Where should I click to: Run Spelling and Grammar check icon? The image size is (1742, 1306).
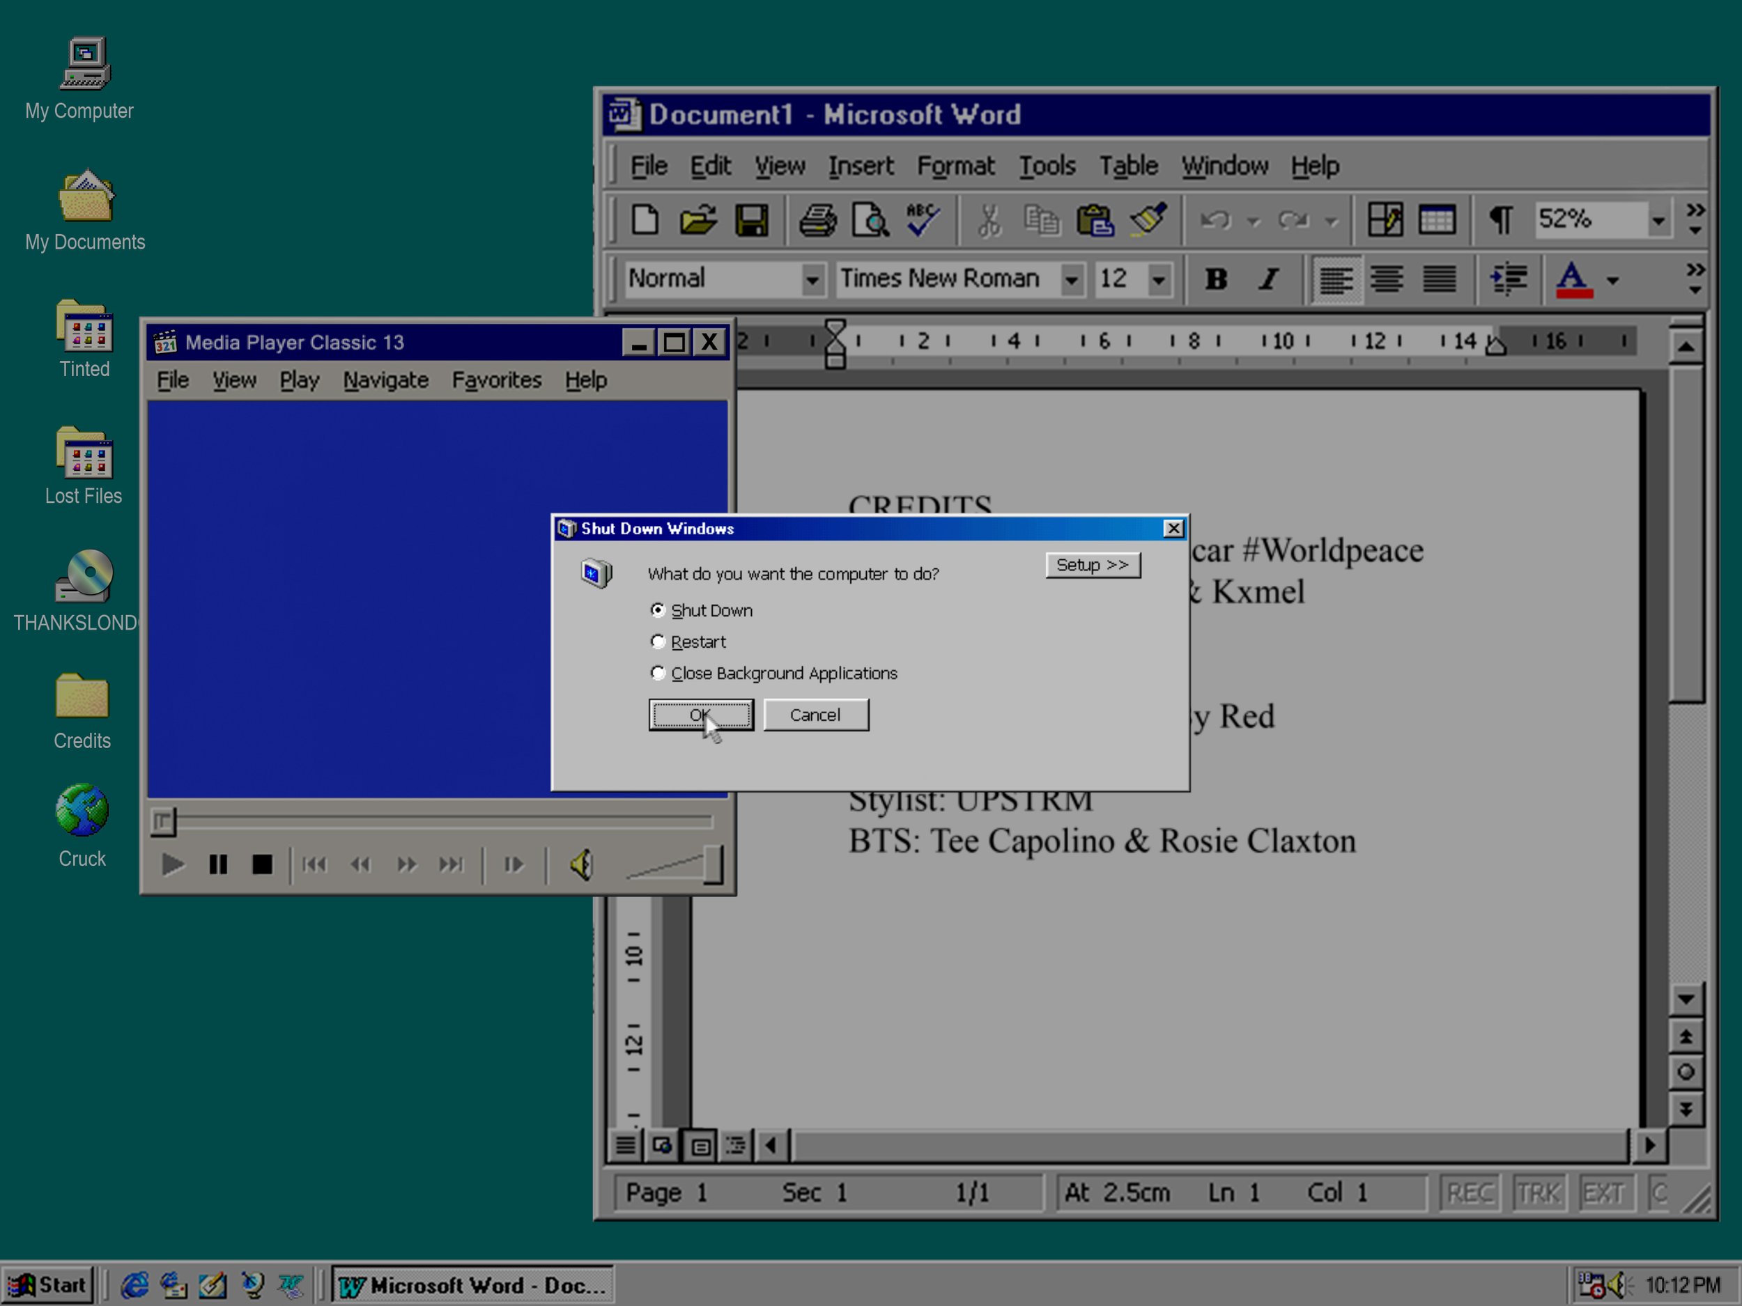pyautogui.click(x=923, y=219)
